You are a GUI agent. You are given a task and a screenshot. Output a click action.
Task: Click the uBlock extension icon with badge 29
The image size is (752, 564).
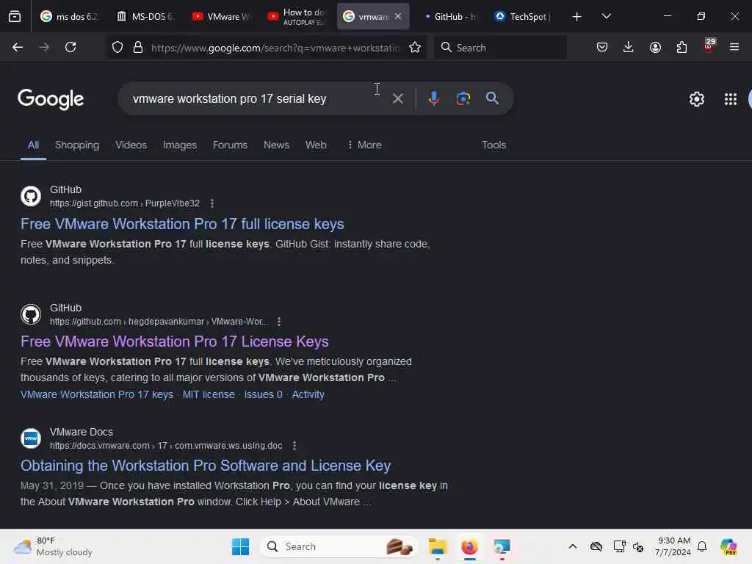coord(709,46)
